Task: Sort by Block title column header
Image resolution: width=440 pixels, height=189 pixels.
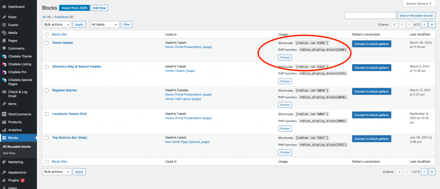Action: 59,34
